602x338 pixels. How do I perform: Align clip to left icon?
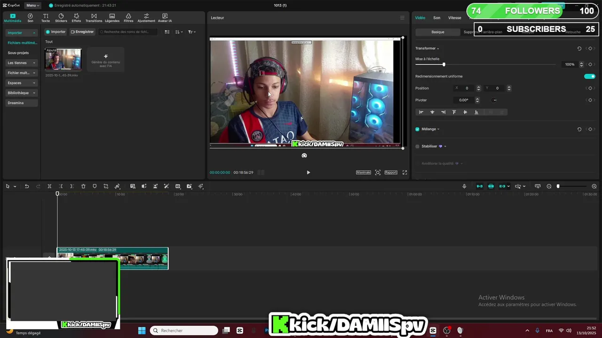coord(421,112)
